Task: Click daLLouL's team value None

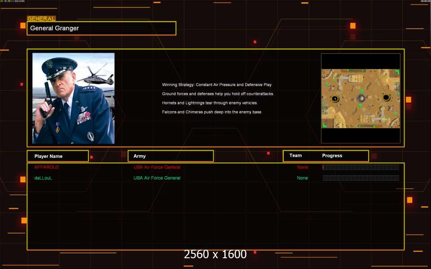Action: pyautogui.click(x=302, y=178)
